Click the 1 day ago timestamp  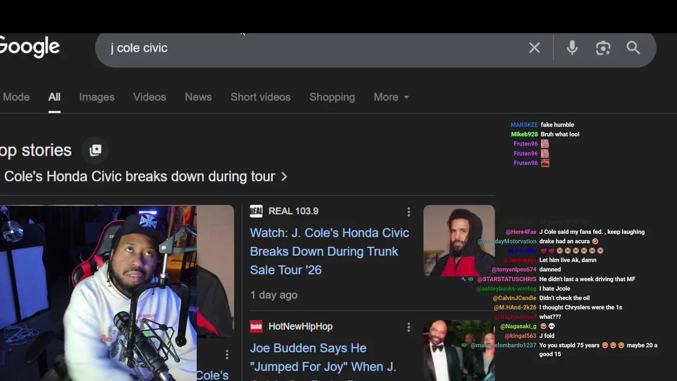pyautogui.click(x=274, y=295)
